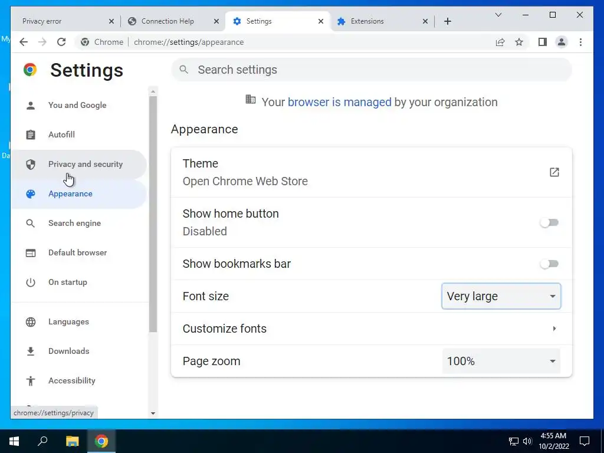Click the address bar URL
Image resolution: width=604 pixels, height=453 pixels.
189,42
